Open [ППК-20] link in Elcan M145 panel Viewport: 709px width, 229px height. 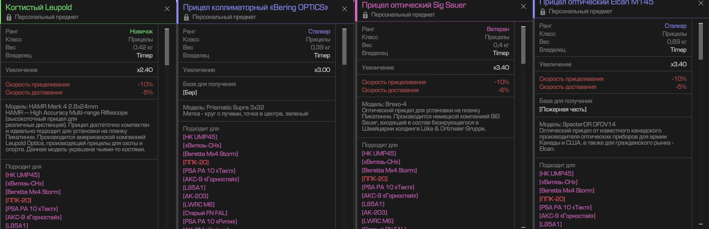click(x=552, y=199)
